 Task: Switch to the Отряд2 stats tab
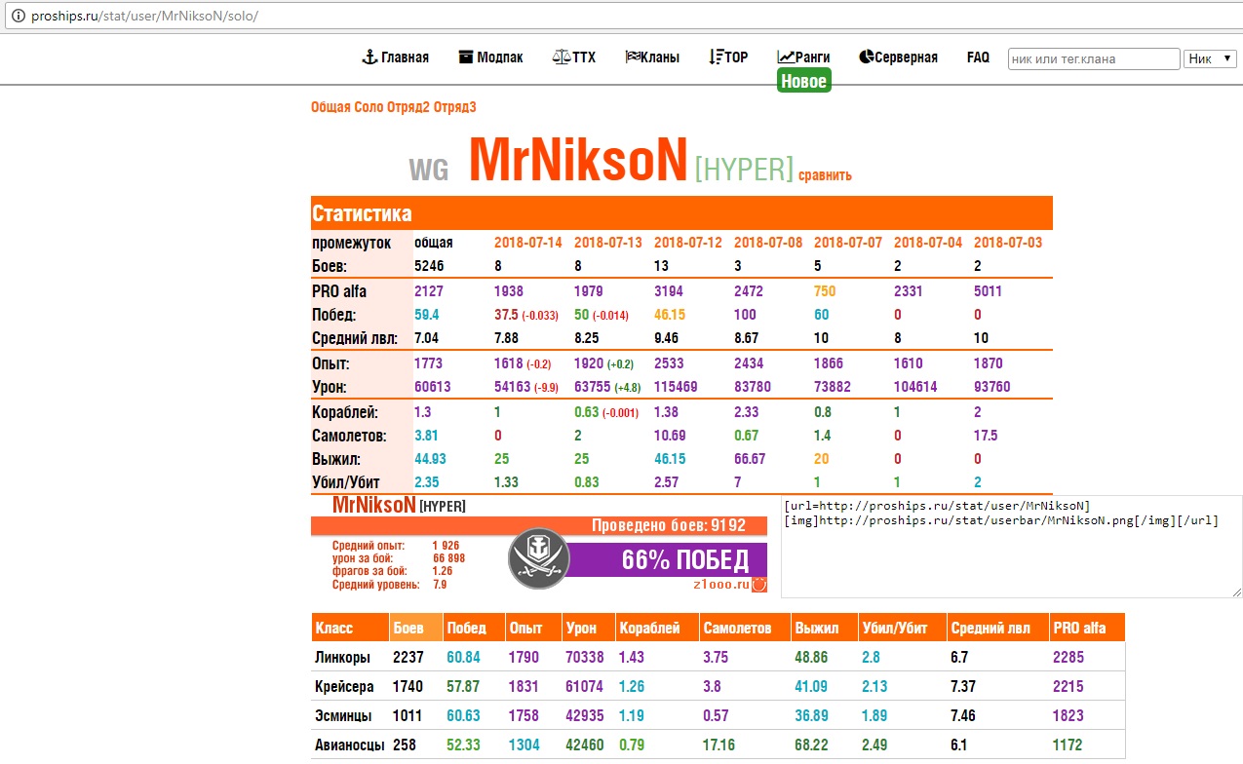409,107
